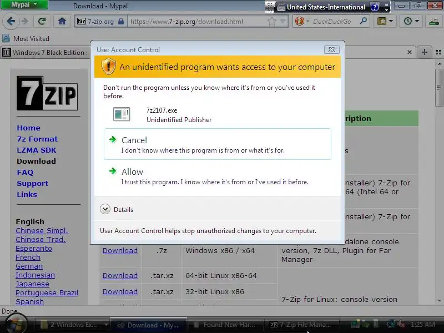Open Windows Explorer taskbar group
The width and height of the screenshot is (444, 333).
tap(73, 325)
